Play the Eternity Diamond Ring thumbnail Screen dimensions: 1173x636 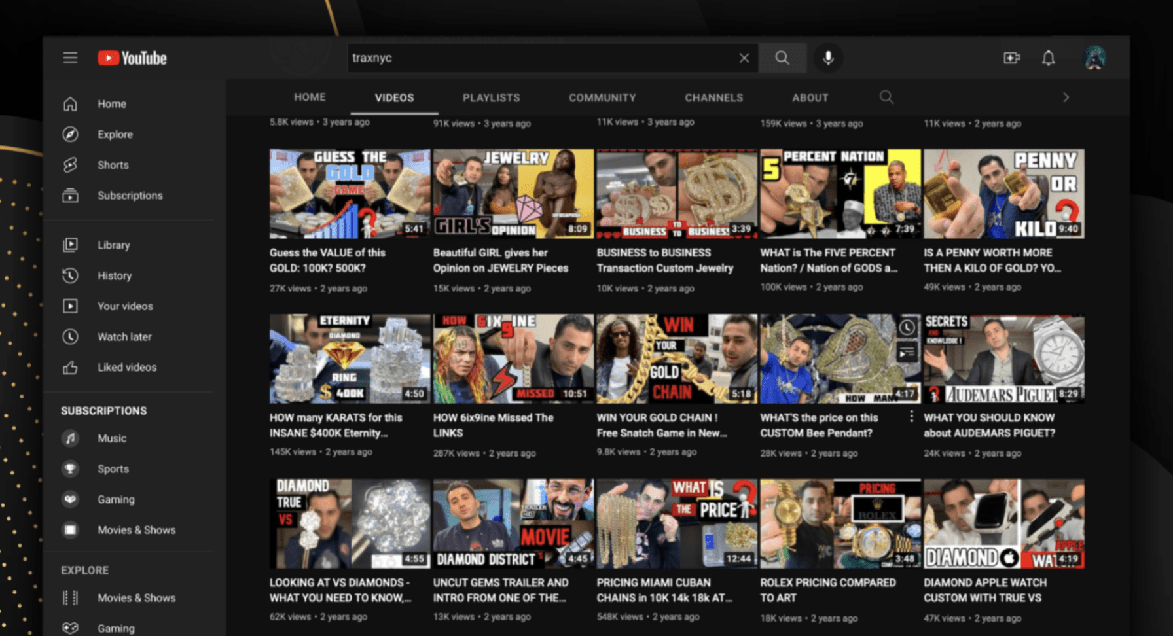350,359
